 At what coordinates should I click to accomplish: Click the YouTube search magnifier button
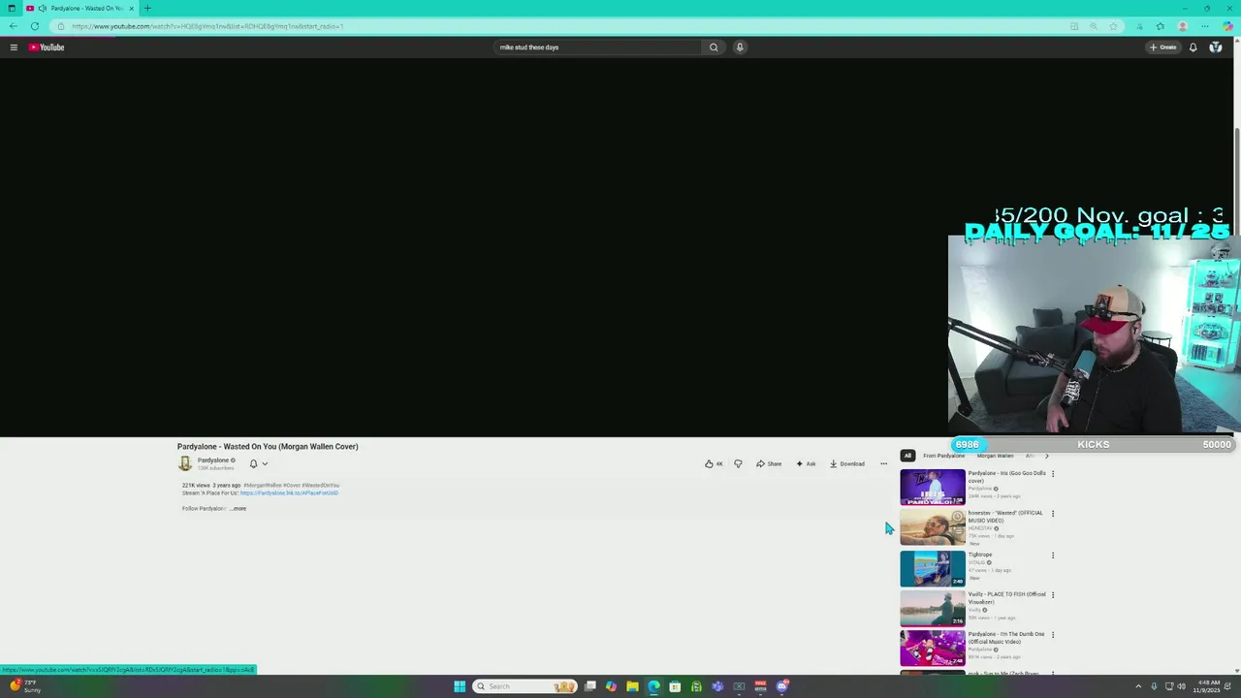tap(714, 47)
